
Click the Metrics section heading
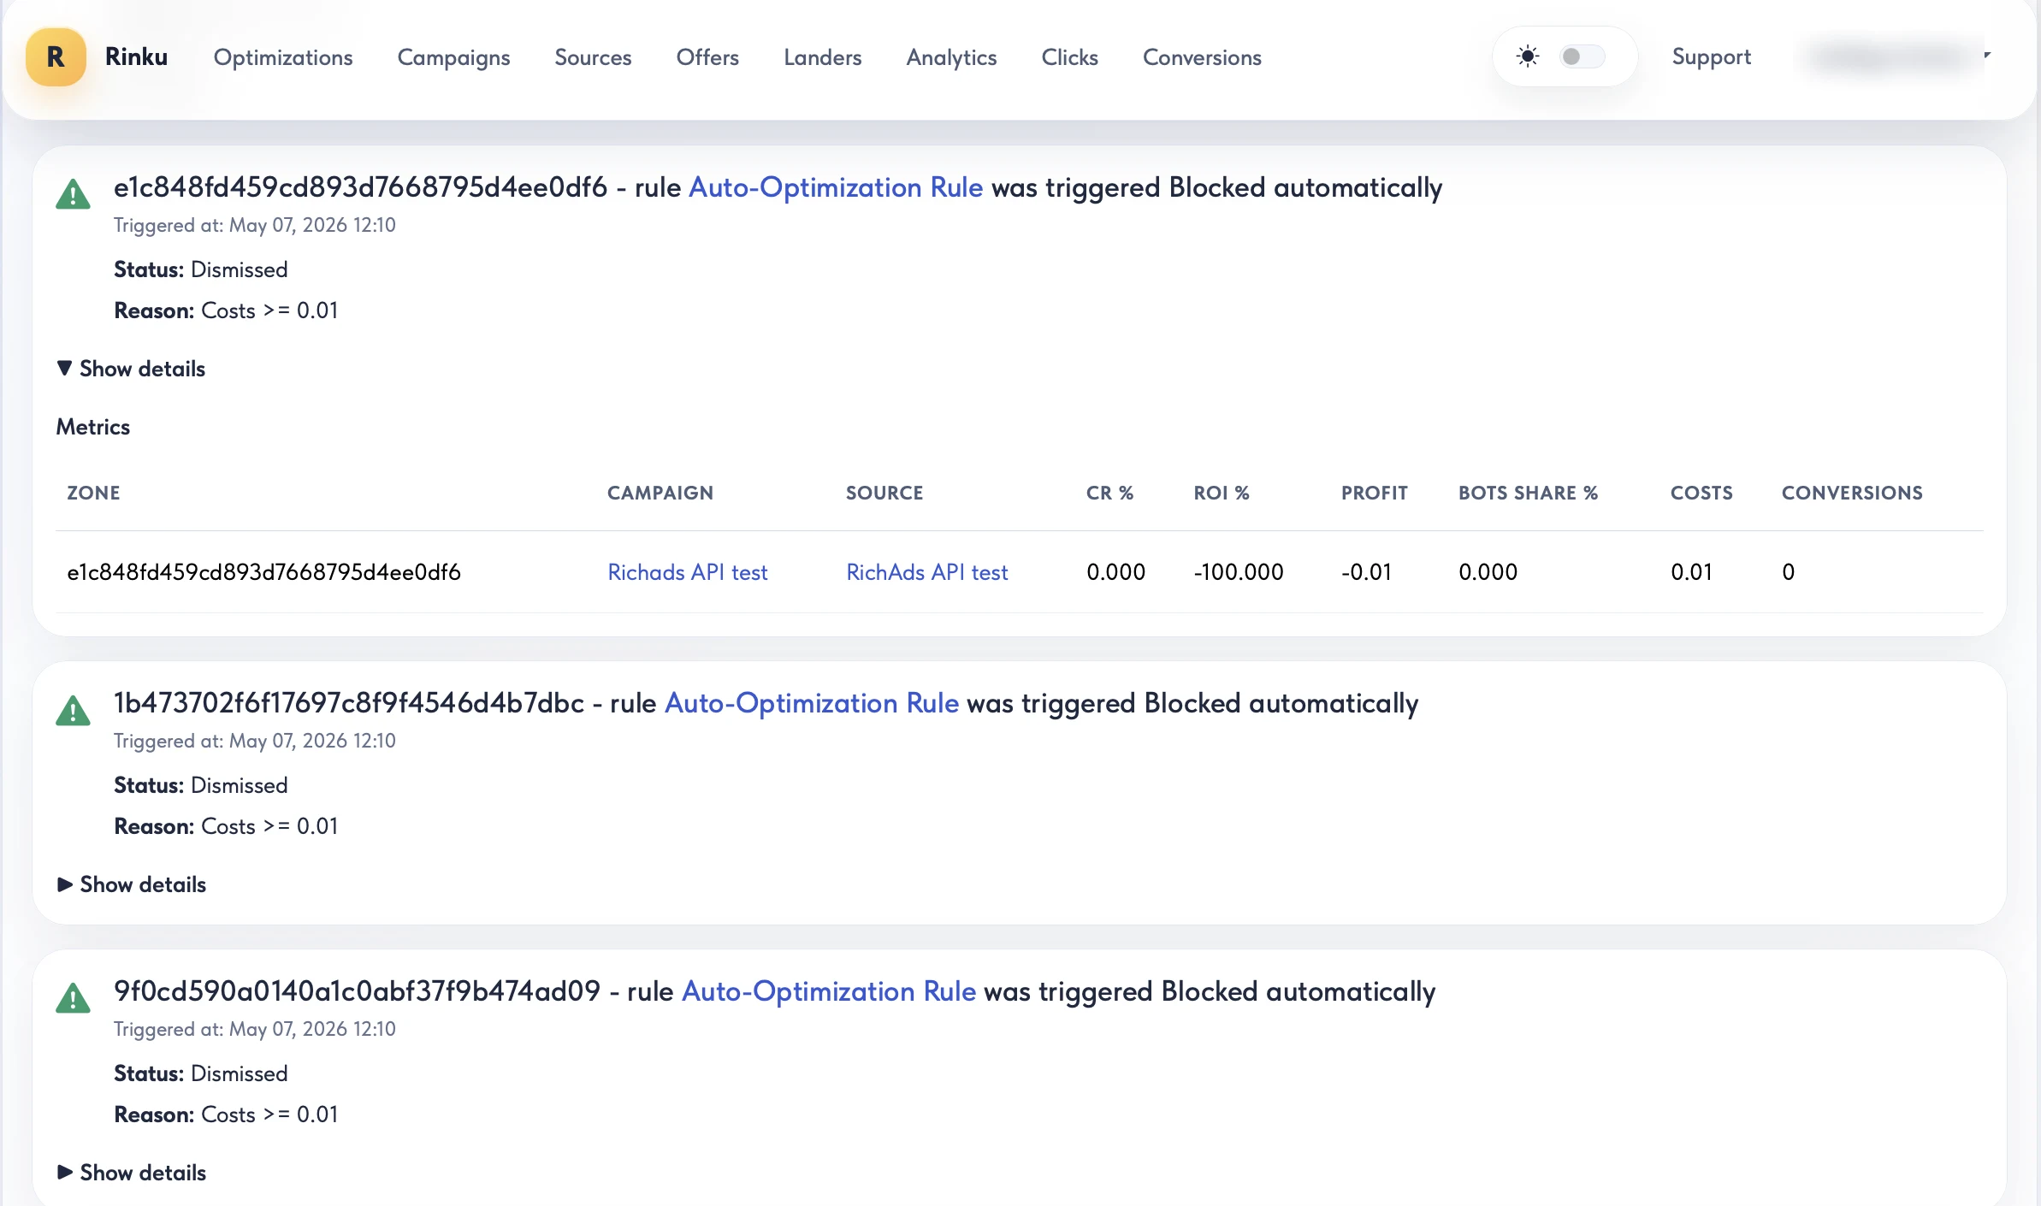point(93,427)
